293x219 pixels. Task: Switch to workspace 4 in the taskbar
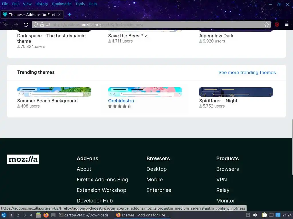[31, 215]
